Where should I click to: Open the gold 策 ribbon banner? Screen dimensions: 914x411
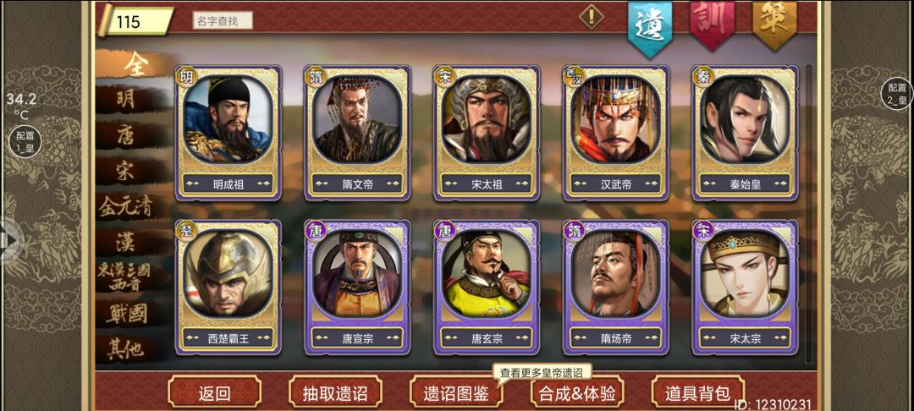(x=774, y=21)
